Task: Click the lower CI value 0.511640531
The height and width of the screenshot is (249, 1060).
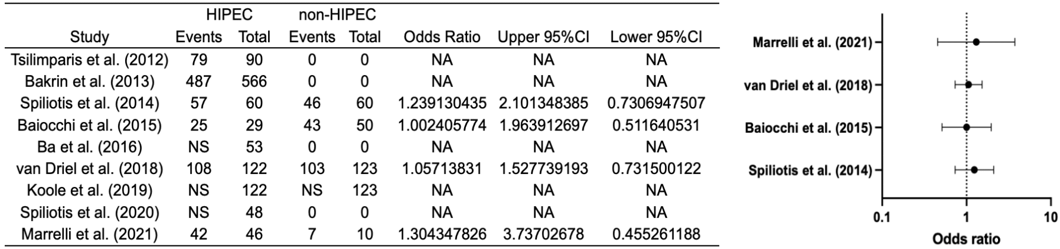Action: click(x=656, y=125)
